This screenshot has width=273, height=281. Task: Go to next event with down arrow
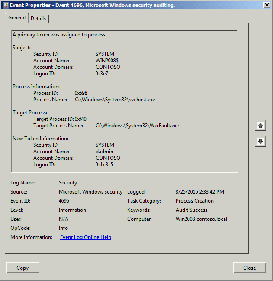[260, 142]
